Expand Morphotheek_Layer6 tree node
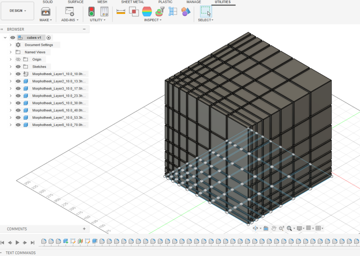This screenshot has height=256, width=360. tap(10, 110)
